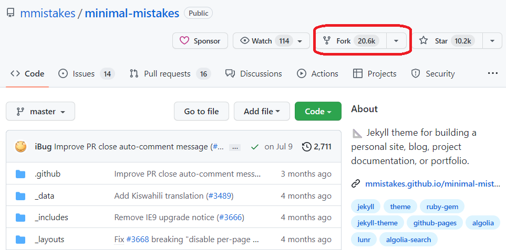Expand the green Code clone dropdown
Image resolution: width=506 pixels, height=250 pixels.
318,111
